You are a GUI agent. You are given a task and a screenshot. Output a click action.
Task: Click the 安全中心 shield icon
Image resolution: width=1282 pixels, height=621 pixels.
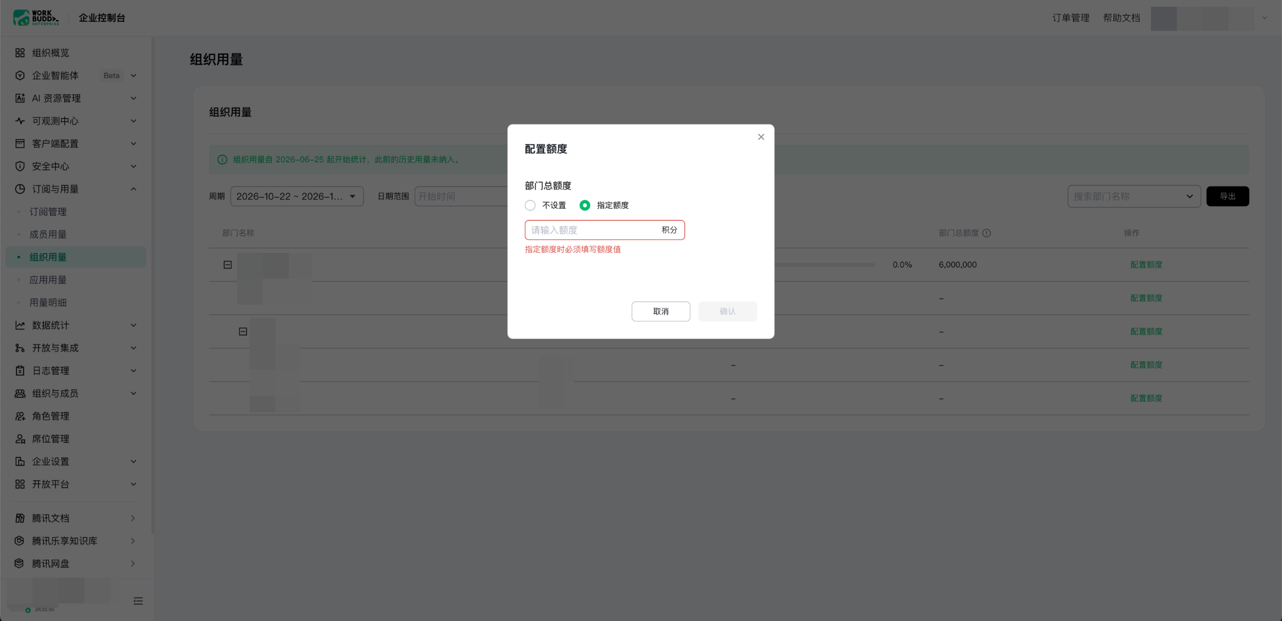[x=20, y=166]
